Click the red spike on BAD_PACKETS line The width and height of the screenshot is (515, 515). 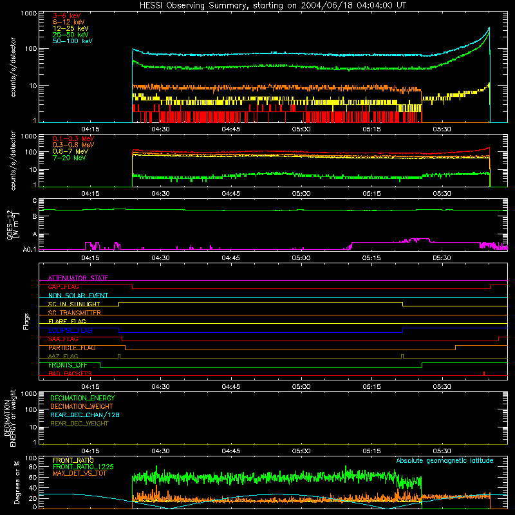coord(484,373)
